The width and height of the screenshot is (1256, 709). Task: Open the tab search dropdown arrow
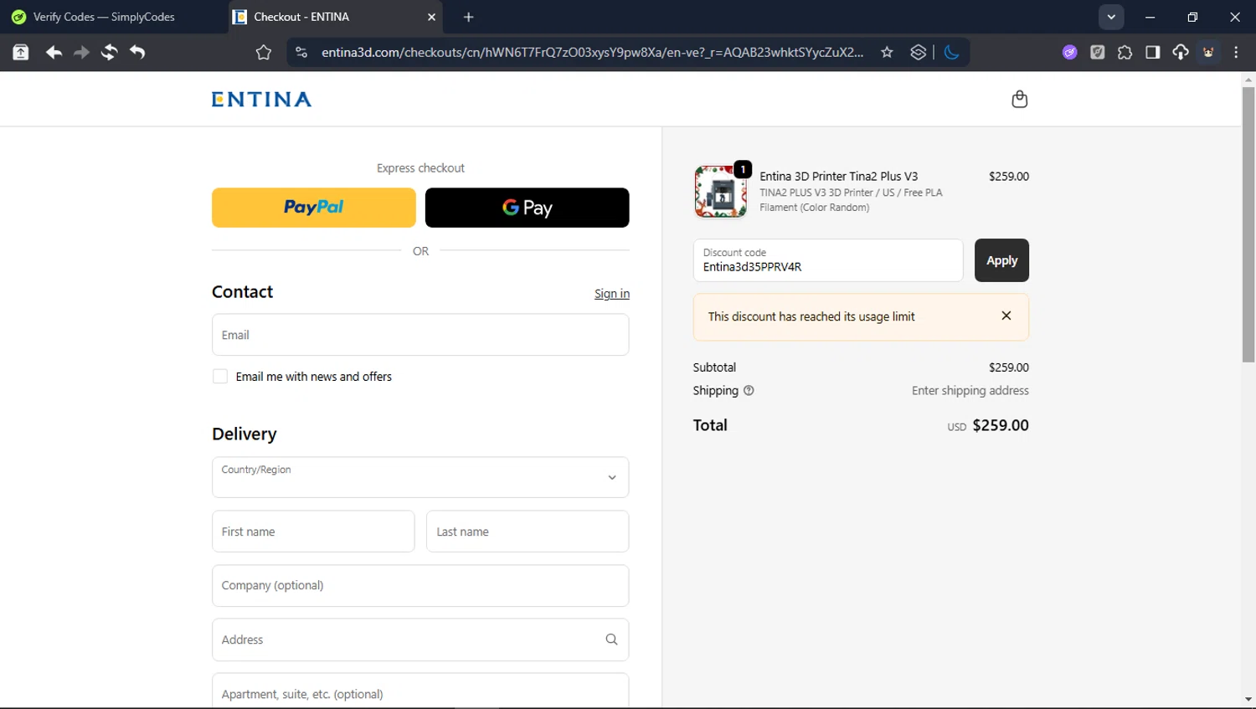point(1111,17)
